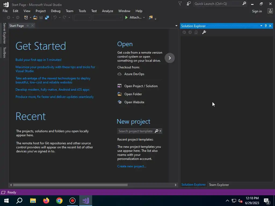The width and height of the screenshot is (275, 206).
Task: Click the Attach button label
Action: 135,17
